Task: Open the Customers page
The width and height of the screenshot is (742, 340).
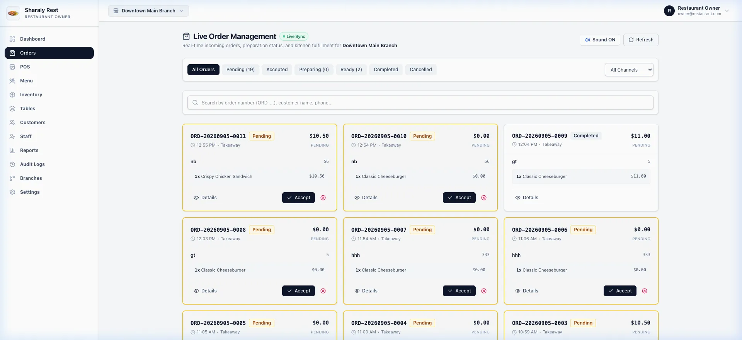Action: tap(49, 123)
